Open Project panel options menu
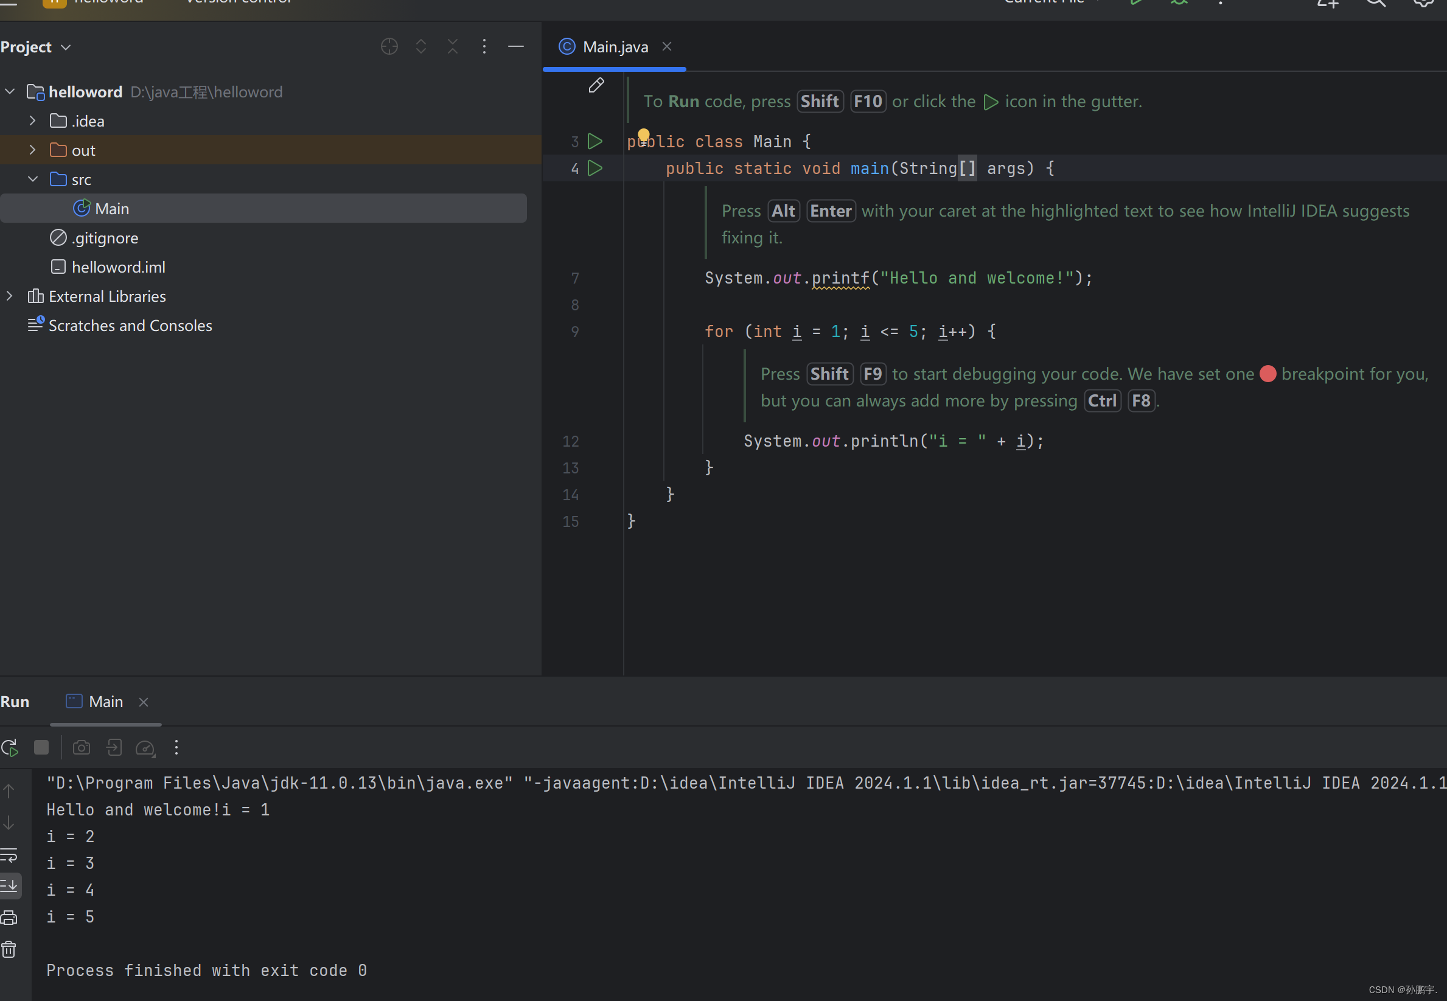Viewport: 1447px width, 1001px height. coord(484,46)
